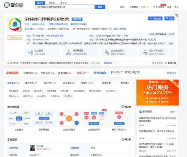Open 股权穿透图 card with hierarchy icon

pyautogui.click(x=81, y=52)
